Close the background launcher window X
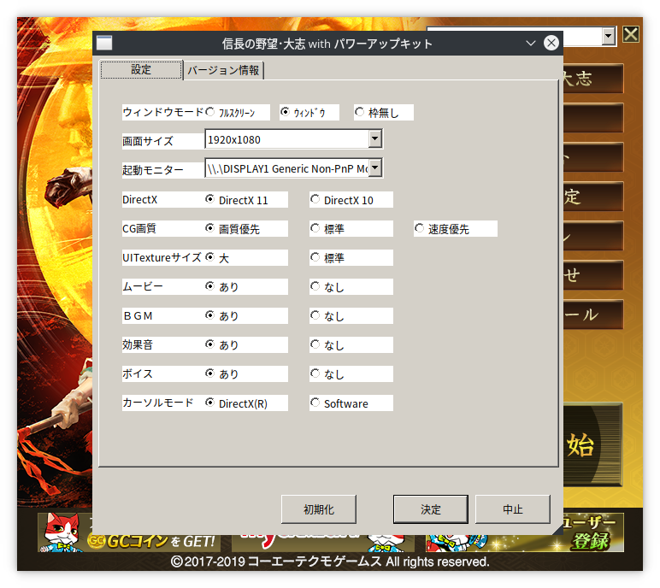Image resolution: width=660 pixels, height=588 pixels. (x=631, y=34)
